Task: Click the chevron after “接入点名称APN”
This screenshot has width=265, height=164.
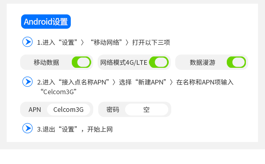Action: [x=114, y=83]
